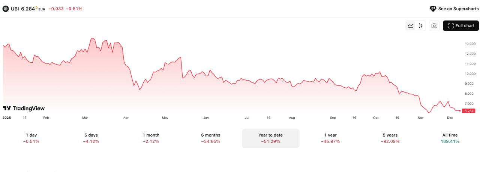This screenshot has width=480, height=172.
Task: Switch to area chart style
Action: pos(411,26)
